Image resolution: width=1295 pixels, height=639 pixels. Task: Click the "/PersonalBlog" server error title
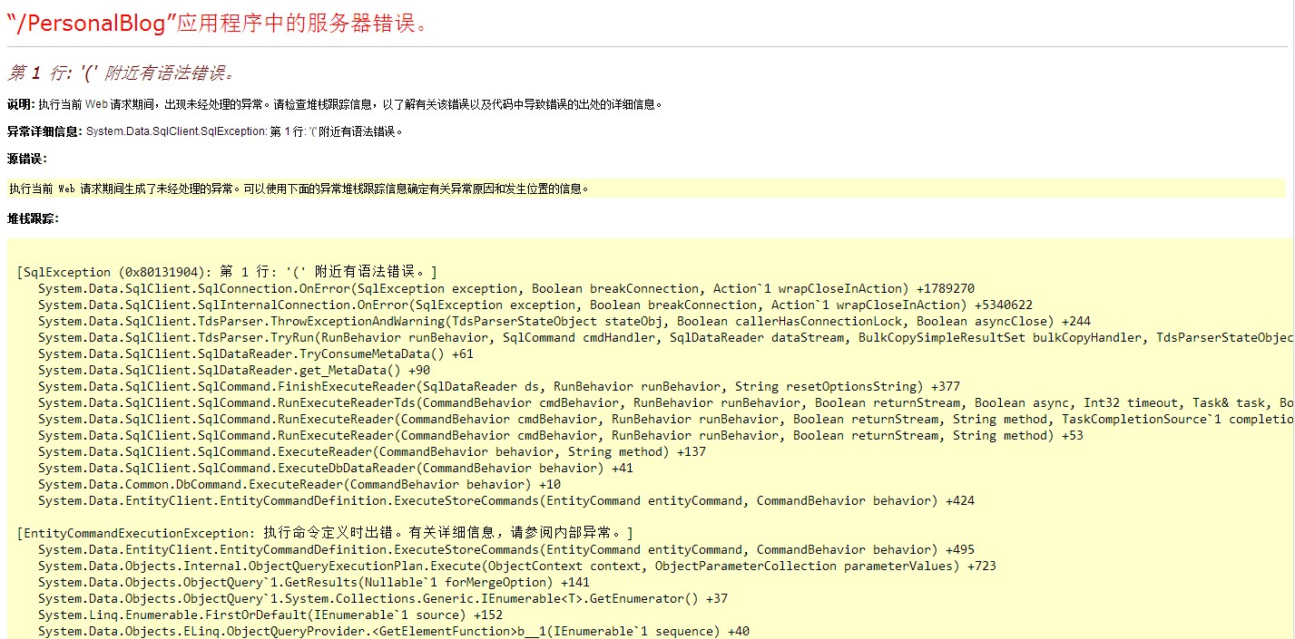coord(216,23)
